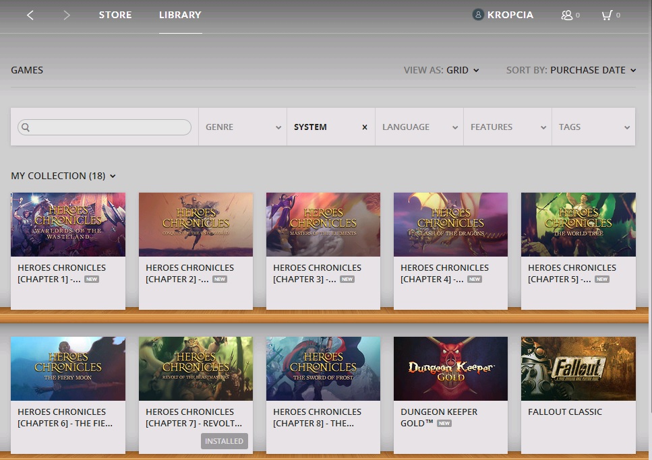652x460 pixels.
Task: Click Dungeon Keeper Gold title text
Action: pos(439,418)
